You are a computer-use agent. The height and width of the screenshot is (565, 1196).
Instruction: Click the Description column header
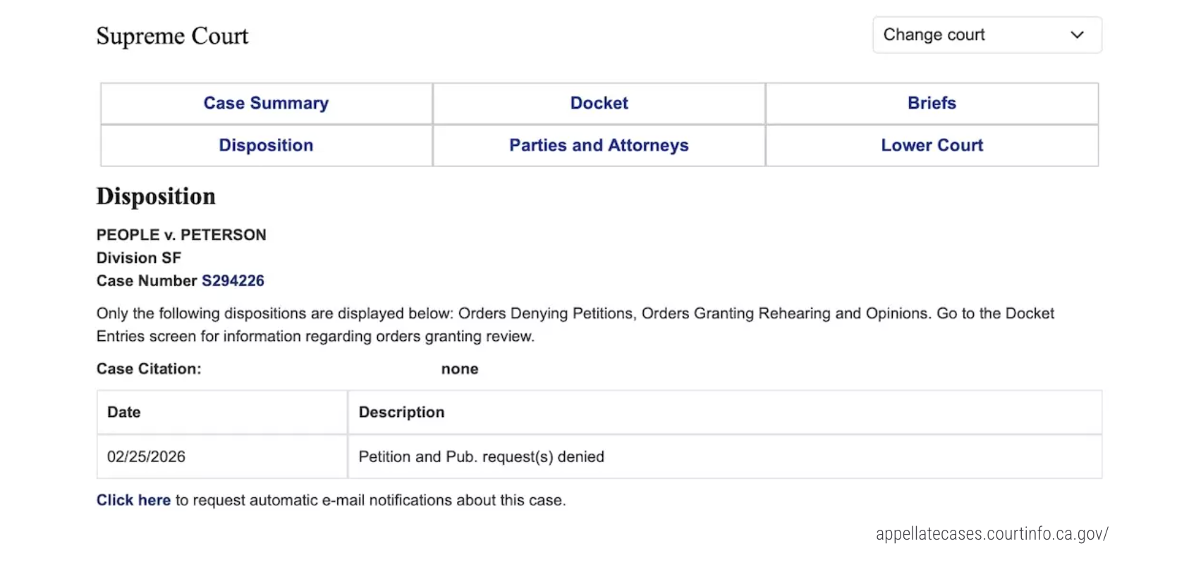[401, 413]
